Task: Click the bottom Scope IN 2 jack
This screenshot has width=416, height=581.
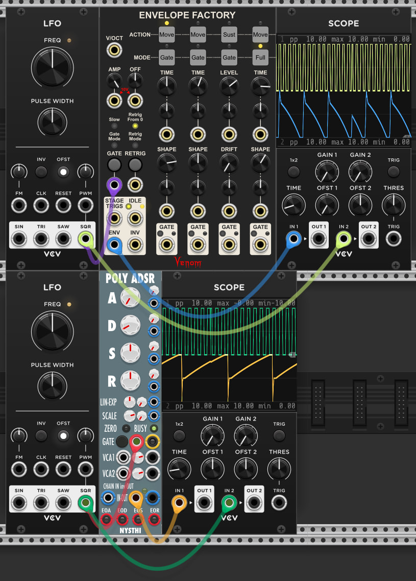Action: pyautogui.click(x=229, y=503)
